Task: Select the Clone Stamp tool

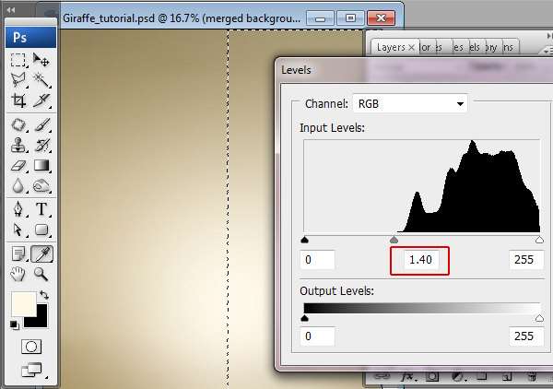Action: click(x=18, y=145)
